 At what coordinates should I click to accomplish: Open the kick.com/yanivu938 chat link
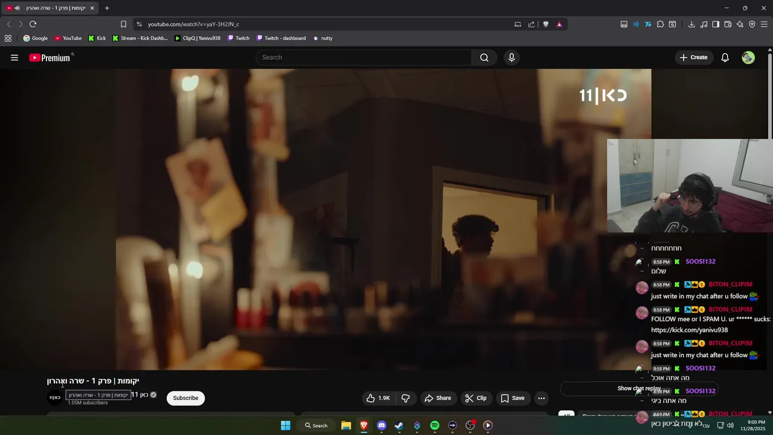tap(689, 330)
